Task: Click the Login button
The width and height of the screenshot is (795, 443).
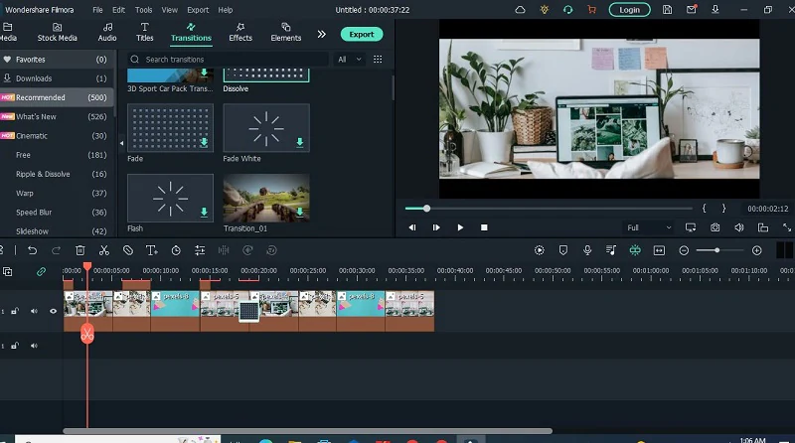Action: point(629,9)
